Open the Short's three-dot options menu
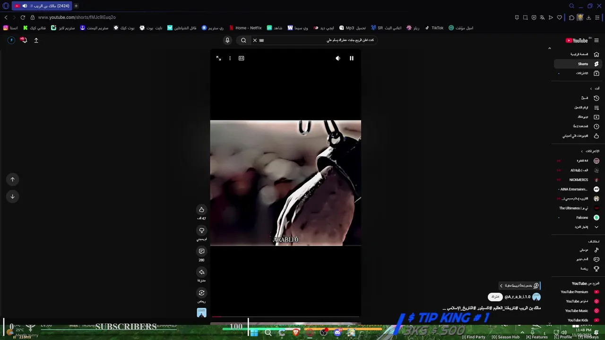This screenshot has height=340, width=605. (x=230, y=58)
